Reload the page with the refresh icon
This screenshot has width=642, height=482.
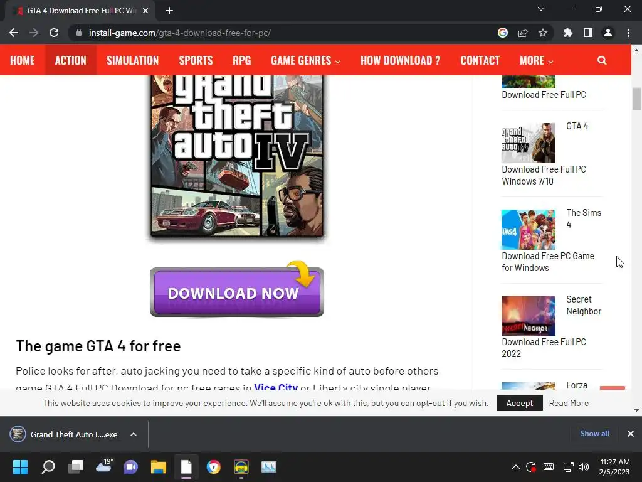54,33
